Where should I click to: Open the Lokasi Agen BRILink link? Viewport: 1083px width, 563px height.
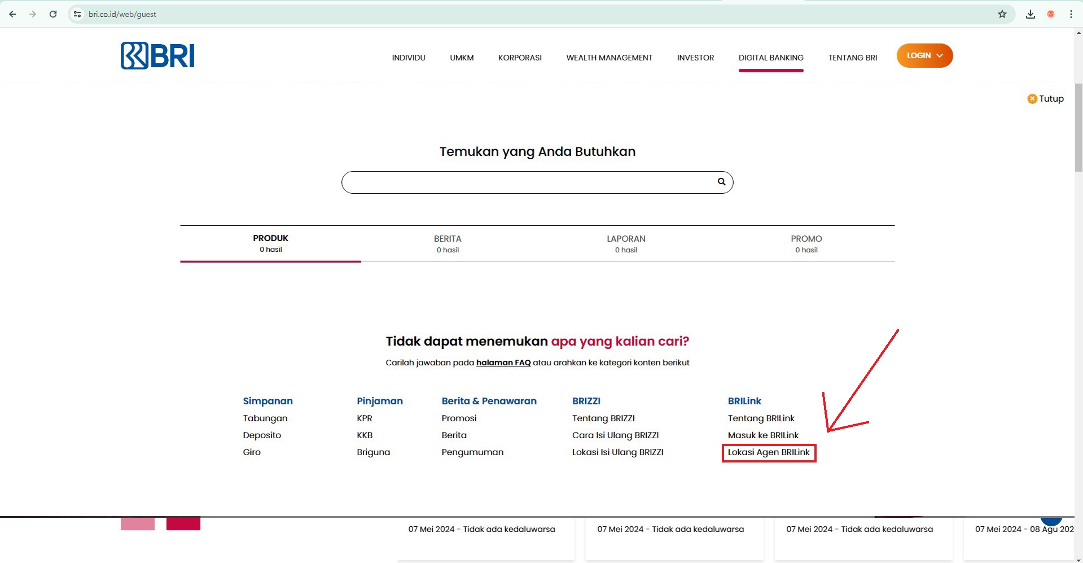[x=769, y=452]
